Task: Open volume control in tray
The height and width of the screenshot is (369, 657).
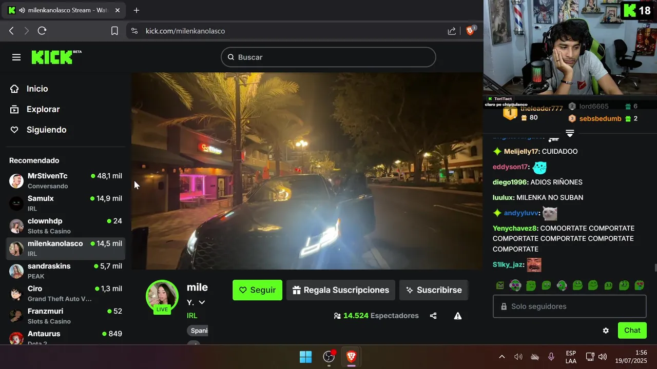Action: coord(603,357)
